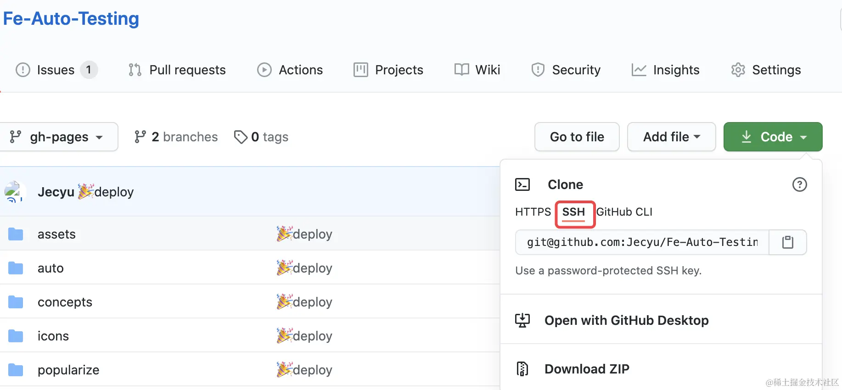Viewport: 842px width, 390px height.
Task: Open deploy commit in popularize row
Action: click(x=304, y=370)
